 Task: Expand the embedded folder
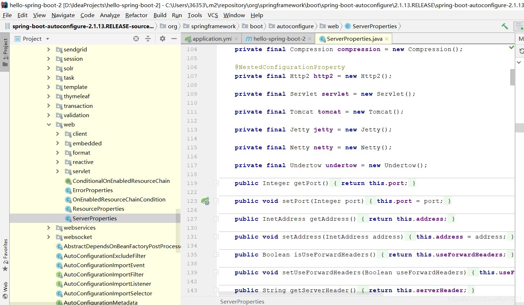(x=58, y=143)
